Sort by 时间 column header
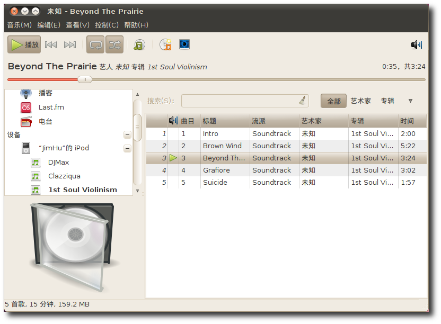The width and height of the screenshot is (441, 324). point(412,121)
